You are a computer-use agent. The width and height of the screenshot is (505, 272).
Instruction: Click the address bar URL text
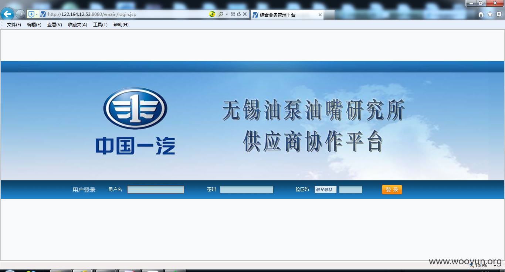pos(92,14)
